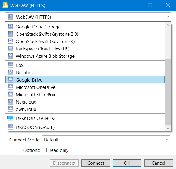Click the Microsoft SharePoint icon
This screenshot has height=169, width=176.
click(x=10, y=94)
